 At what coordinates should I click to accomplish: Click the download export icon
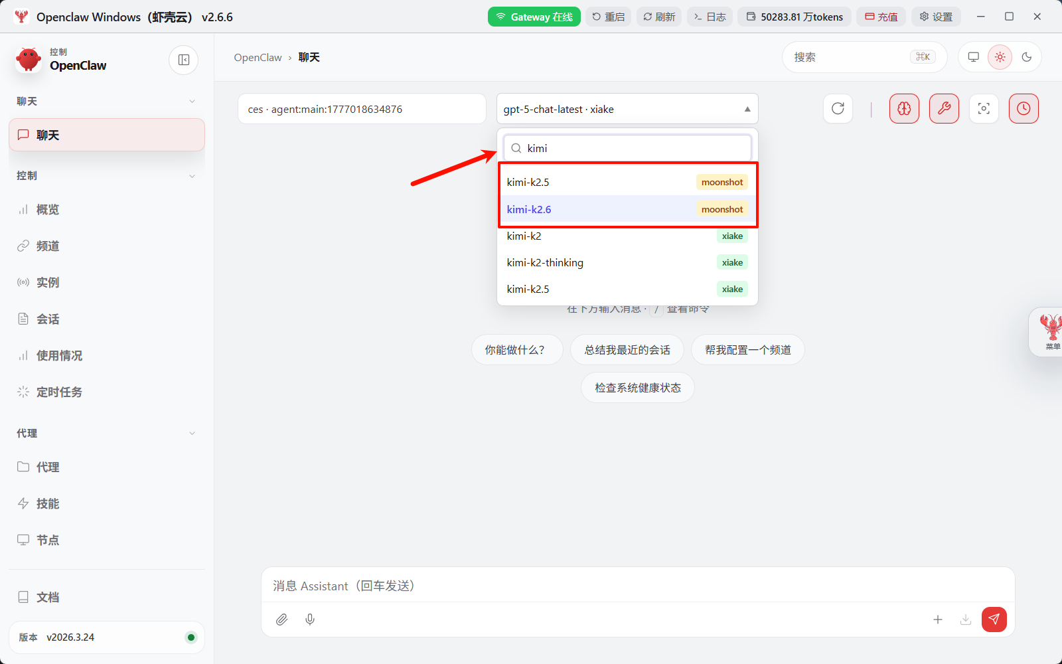966,620
